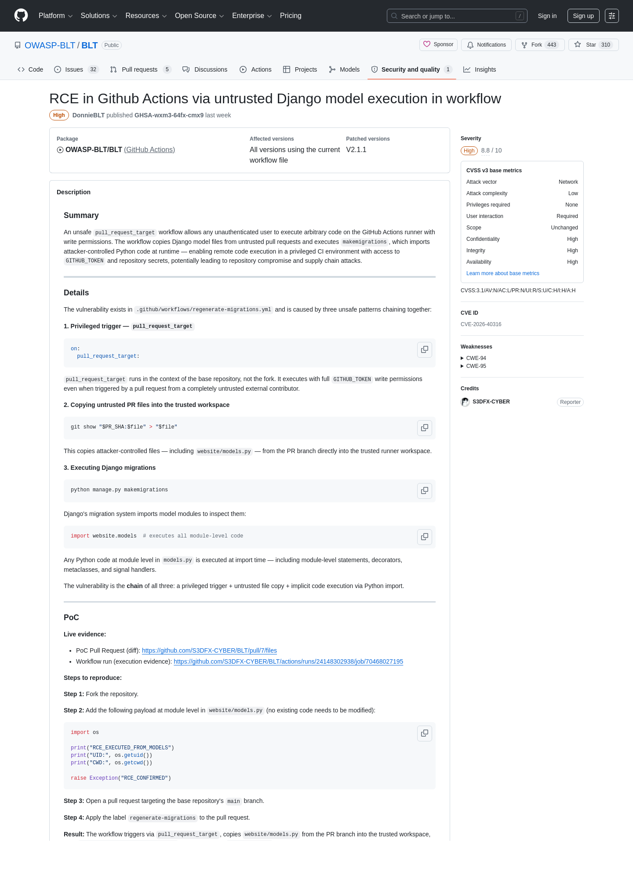Click the GitHub logo icon
The image size is (633, 879).
(21, 15)
